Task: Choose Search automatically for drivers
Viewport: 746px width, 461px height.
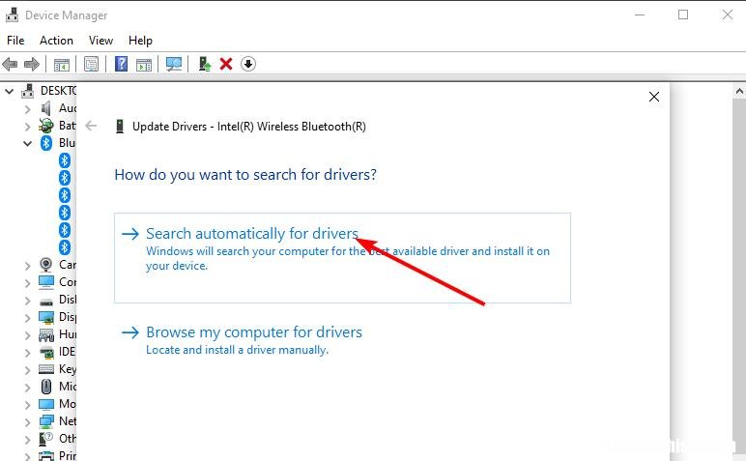Action: (x=342, y=257)
